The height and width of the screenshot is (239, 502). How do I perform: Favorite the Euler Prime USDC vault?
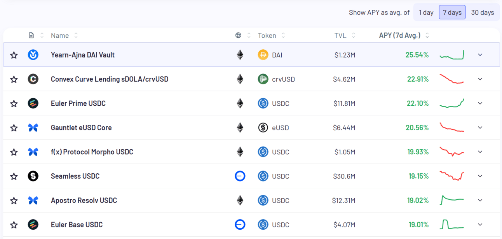click(14, 103)
